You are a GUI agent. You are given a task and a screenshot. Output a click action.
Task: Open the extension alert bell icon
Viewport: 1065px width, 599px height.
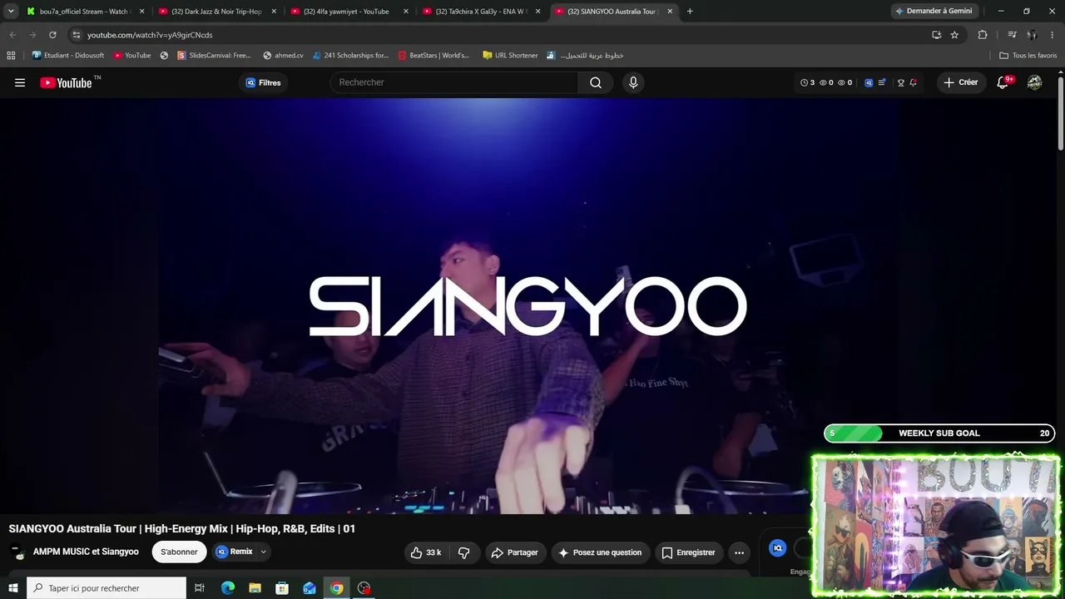click(913, 82)
